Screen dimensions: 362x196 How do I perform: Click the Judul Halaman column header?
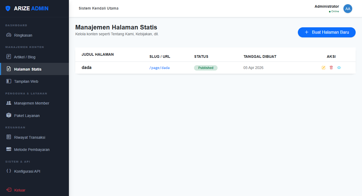[98, 54]
